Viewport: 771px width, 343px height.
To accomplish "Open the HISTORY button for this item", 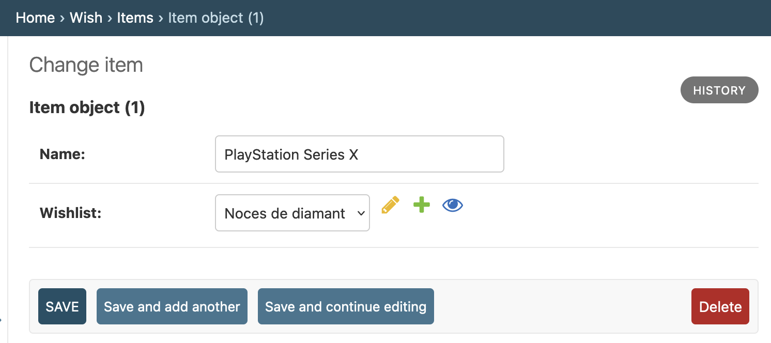I will click(719, 90).
